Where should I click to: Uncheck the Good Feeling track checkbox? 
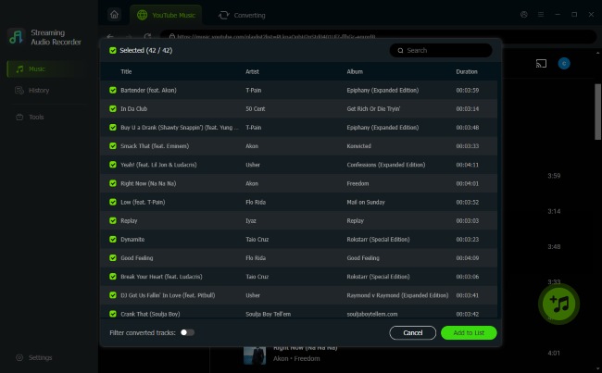point(112,258)
